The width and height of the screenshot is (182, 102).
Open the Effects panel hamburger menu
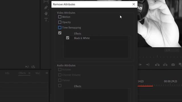30,73
